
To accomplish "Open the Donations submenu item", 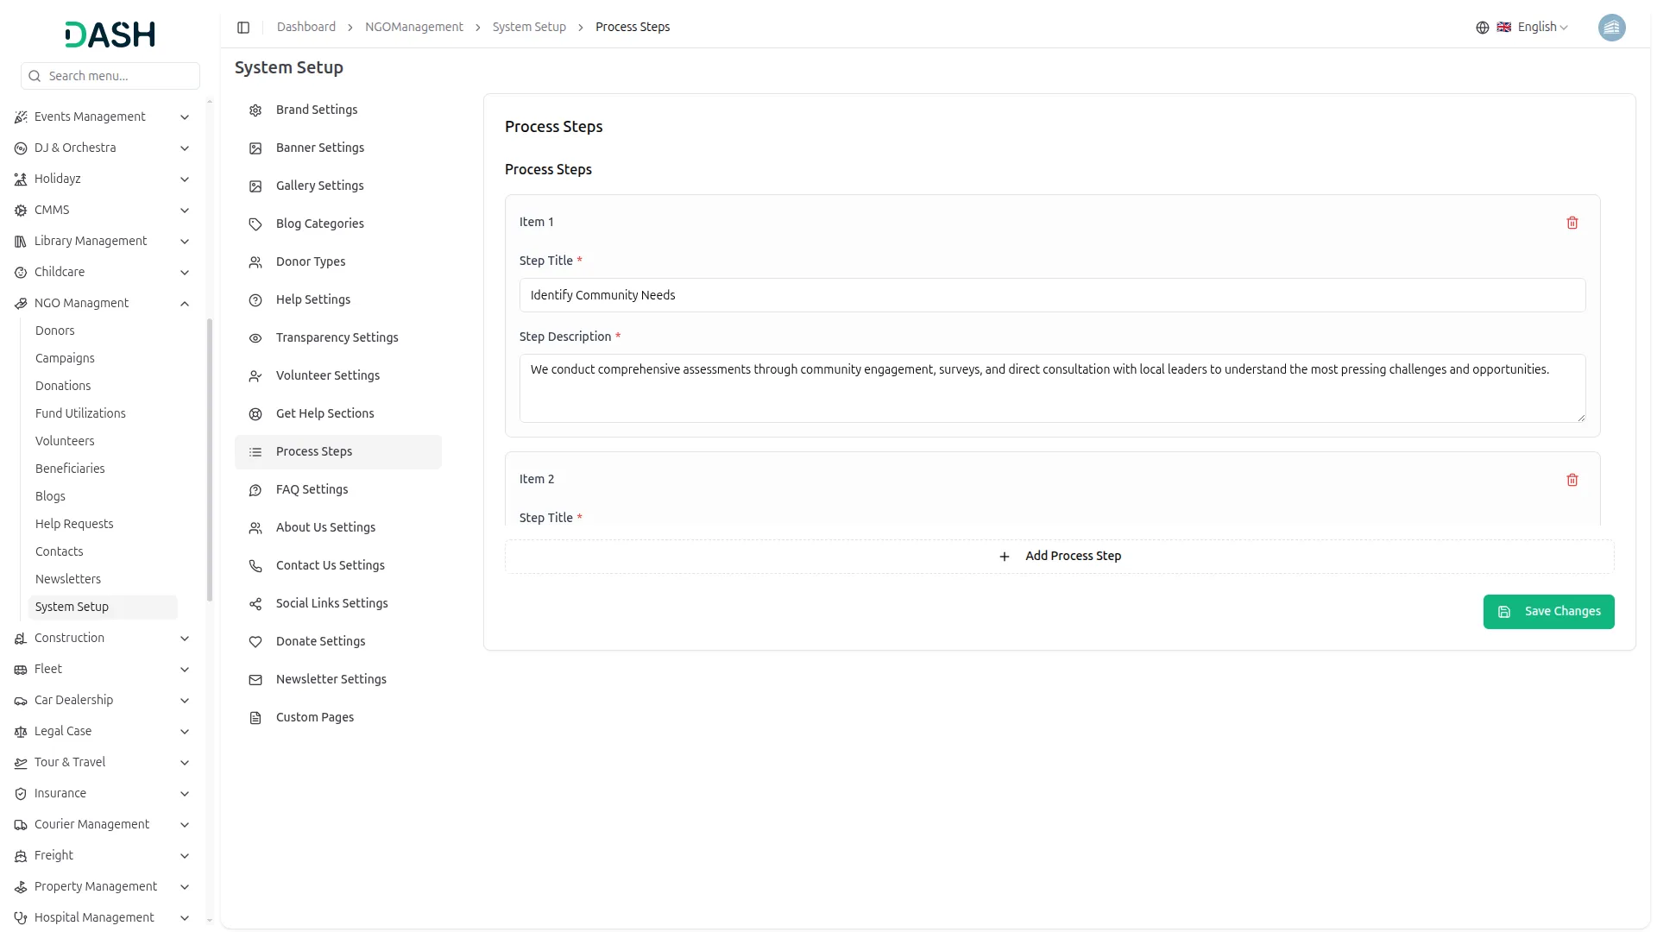I will click(63, 386).
